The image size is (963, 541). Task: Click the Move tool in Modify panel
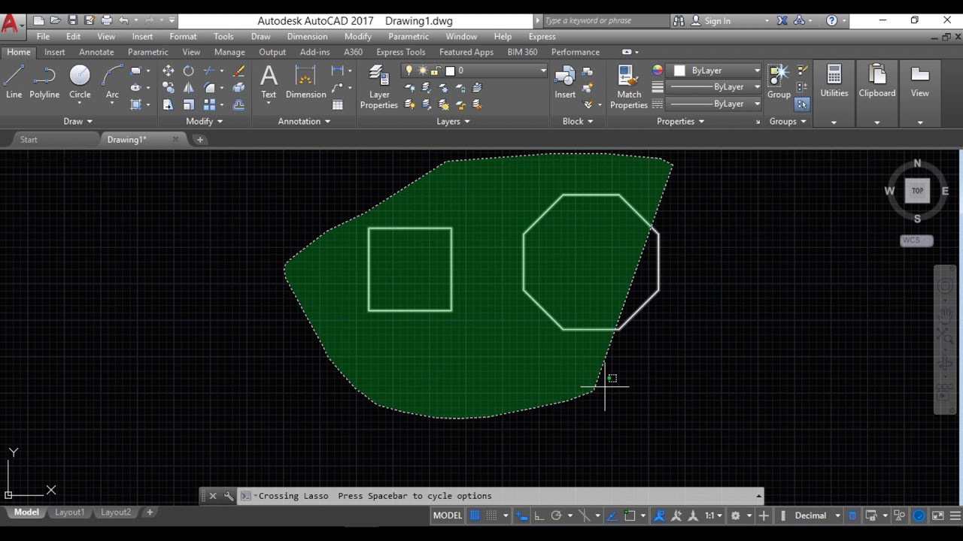click(168, 71)
